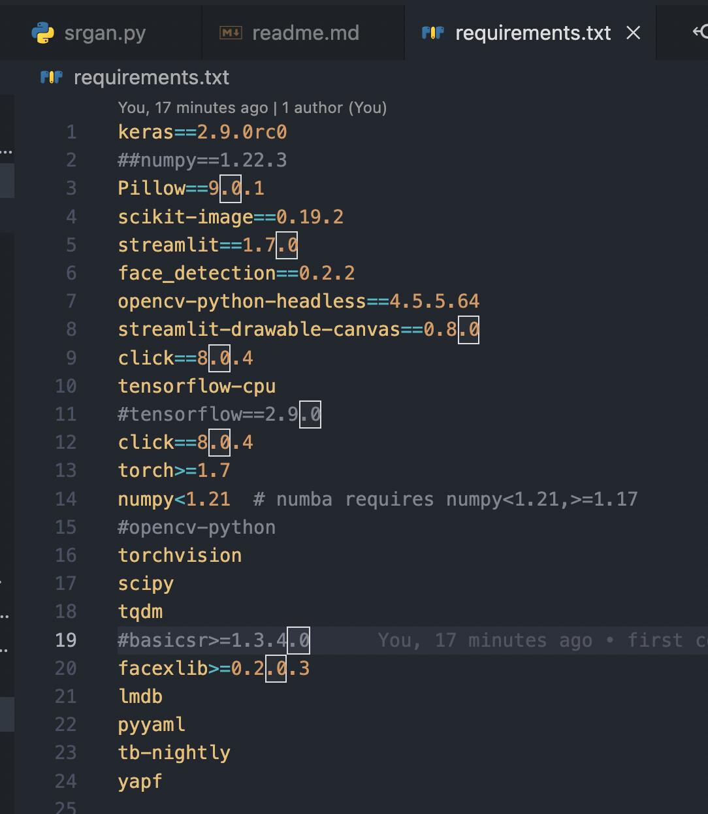The width and height of the screenshot is (708, 814).
Task: Click the face_detection==0.2.2 line
Action: 236,273
